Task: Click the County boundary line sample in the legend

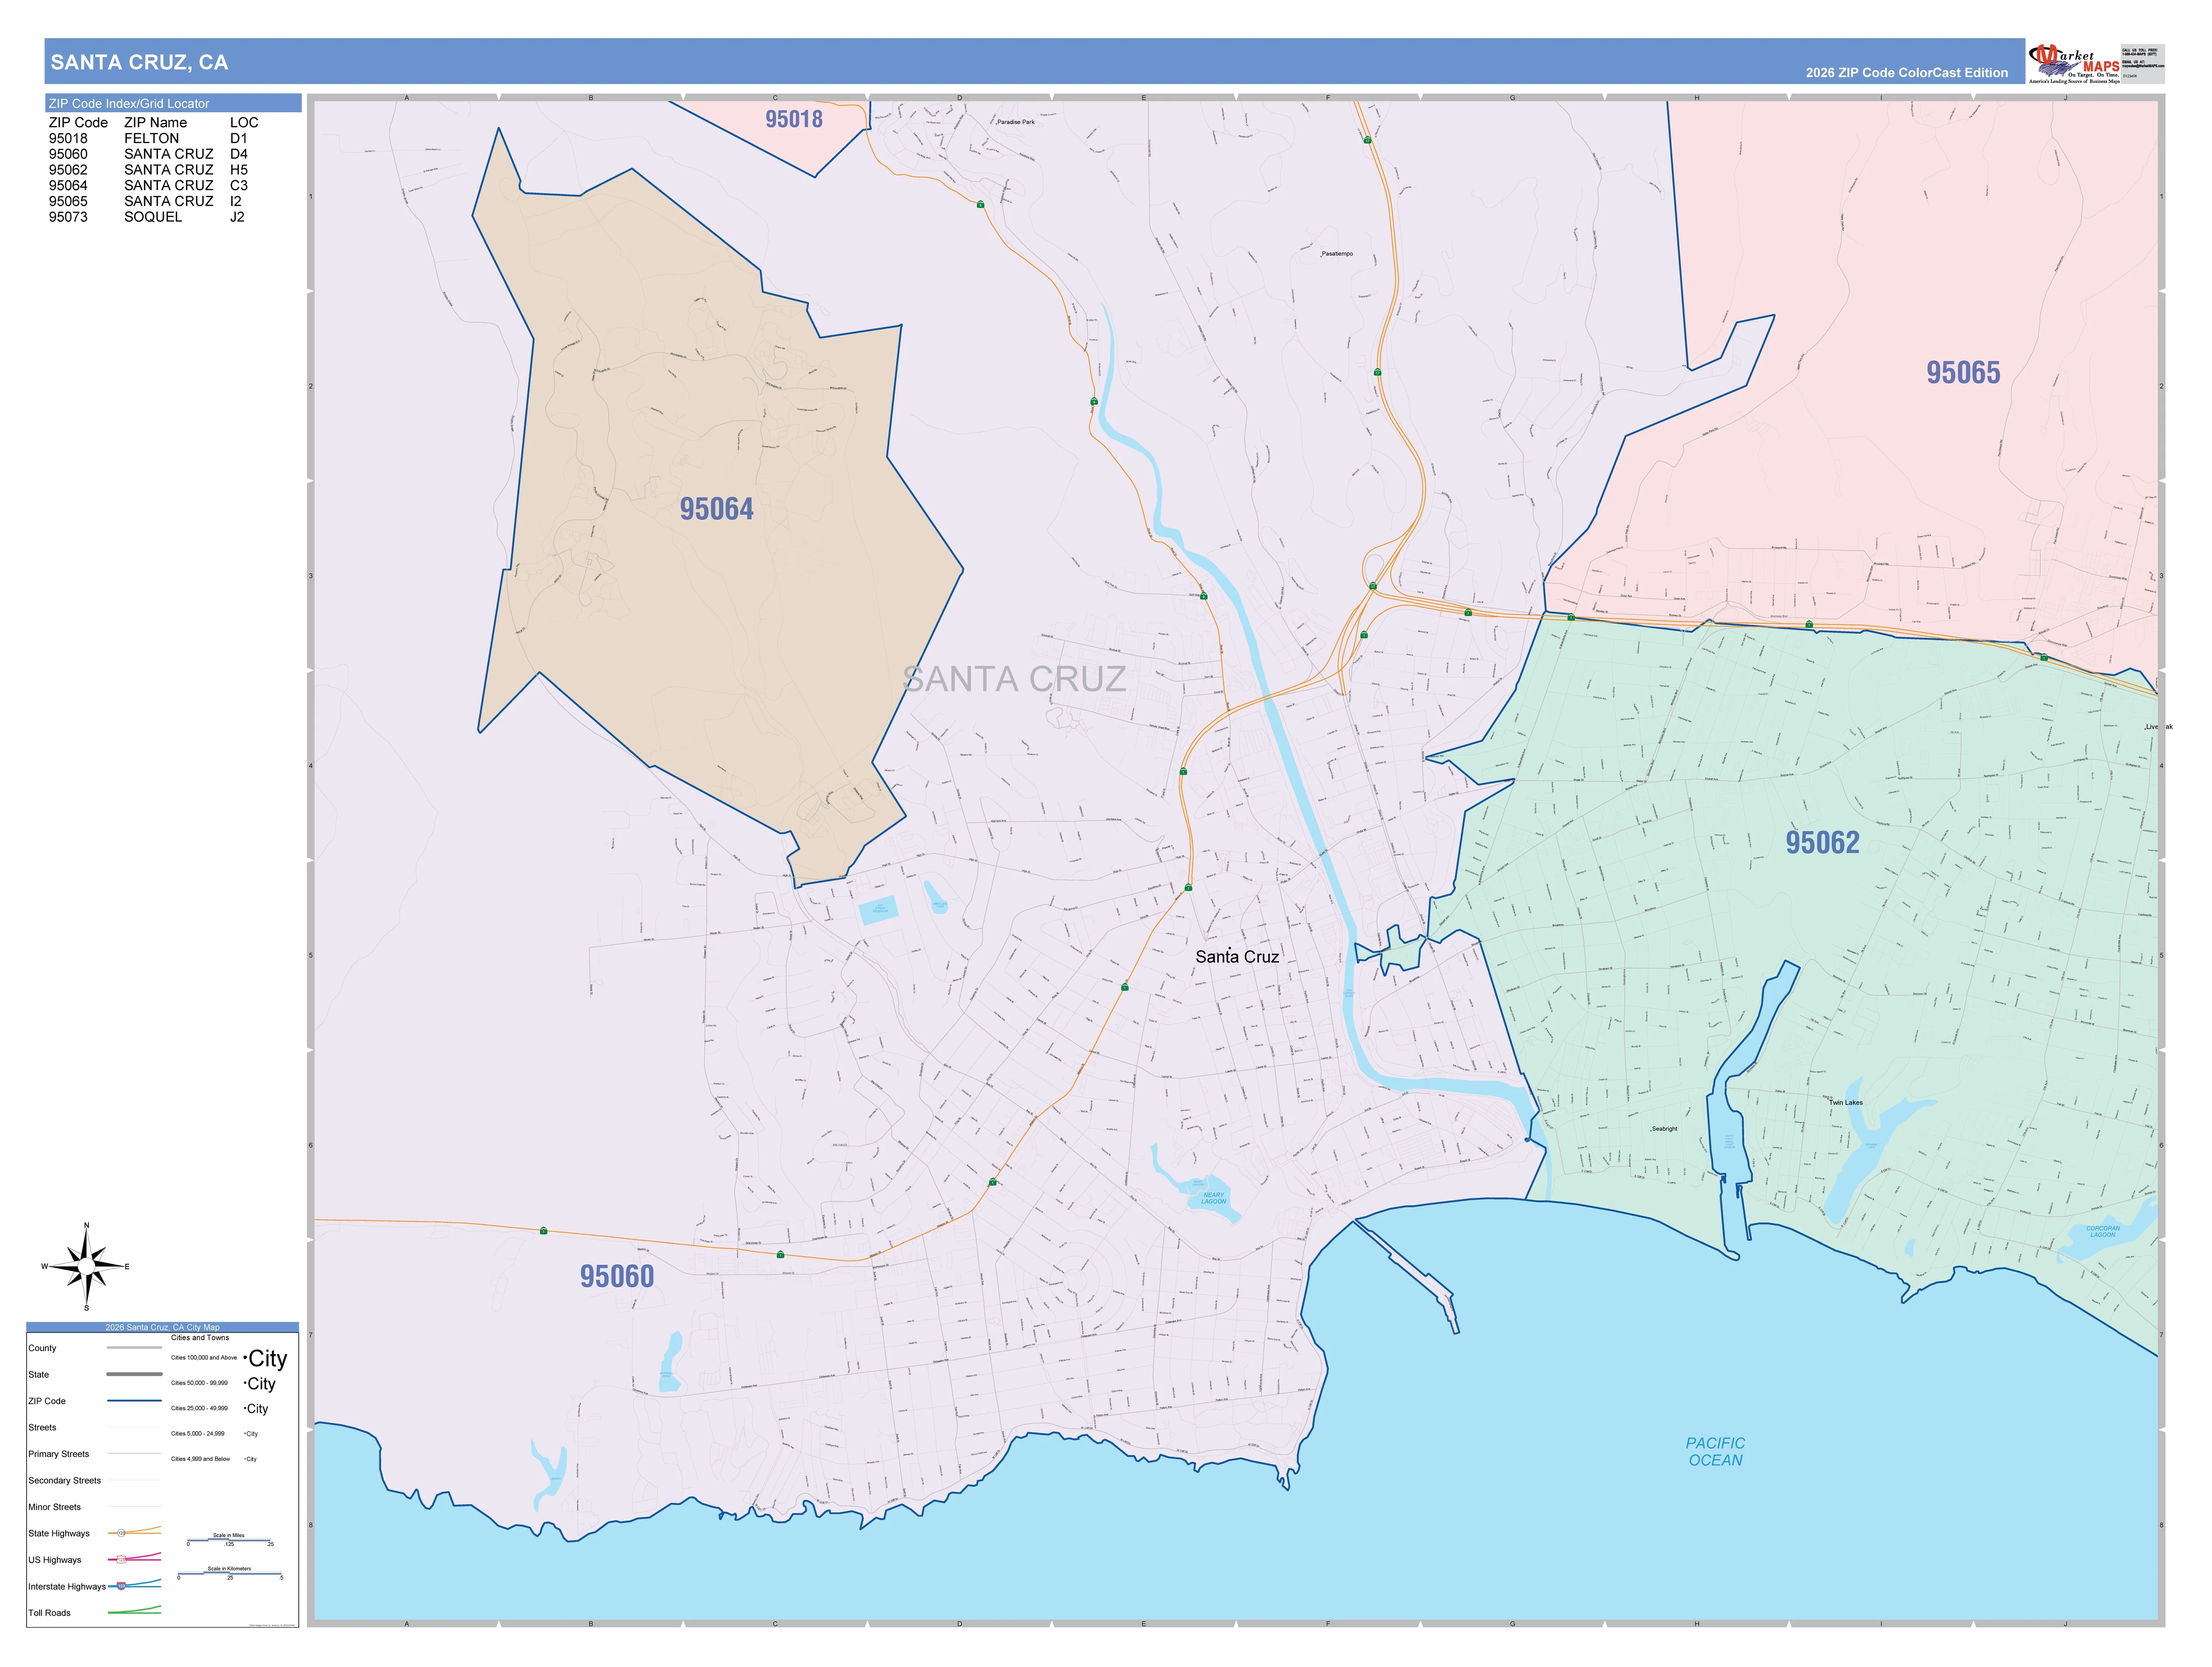Action: [x=135, y=1348]
